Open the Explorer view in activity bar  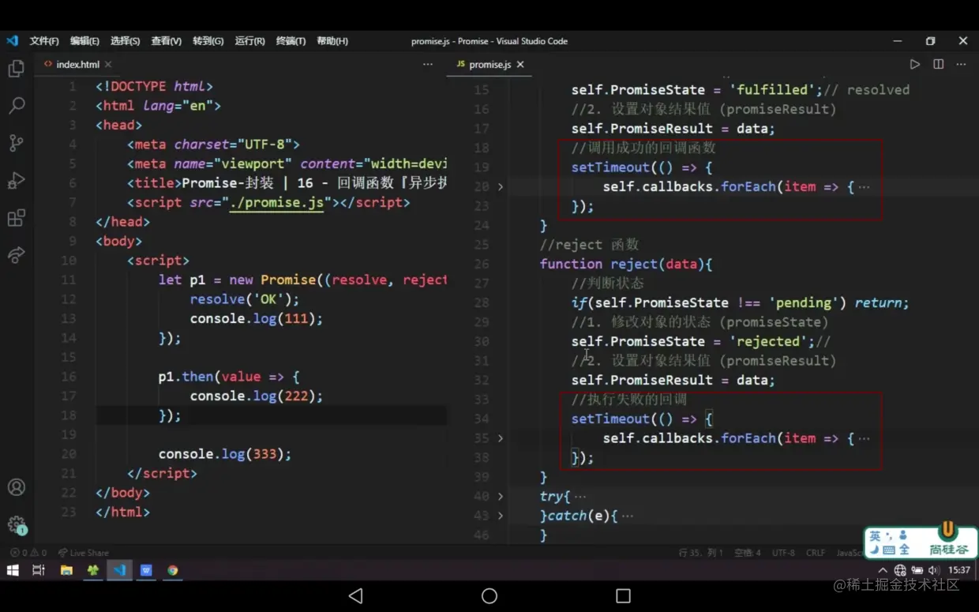[16, 69]
